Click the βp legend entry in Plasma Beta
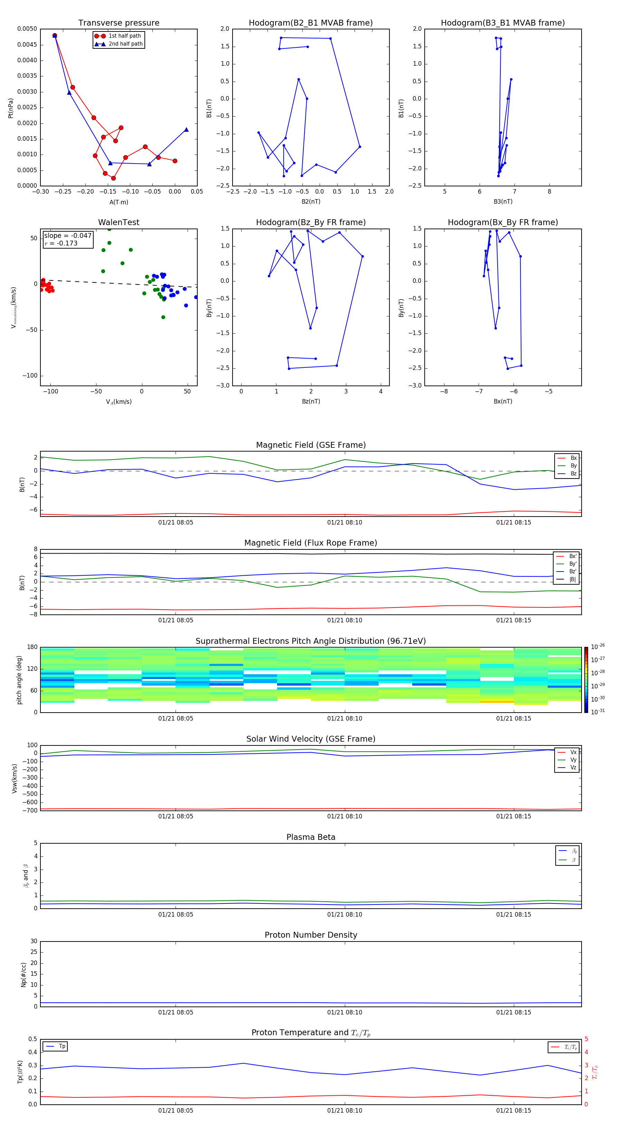The width and height of the screenshot is (622, 1141). 567,851
